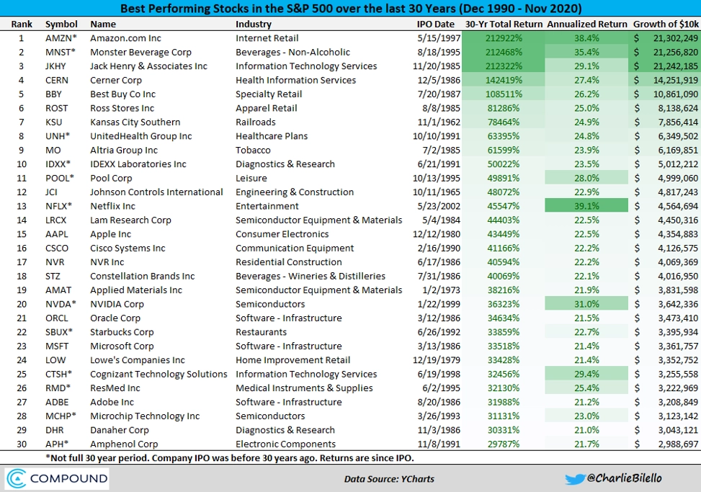
Task: Click the Health Information Services industry cell
Action: 296,81
